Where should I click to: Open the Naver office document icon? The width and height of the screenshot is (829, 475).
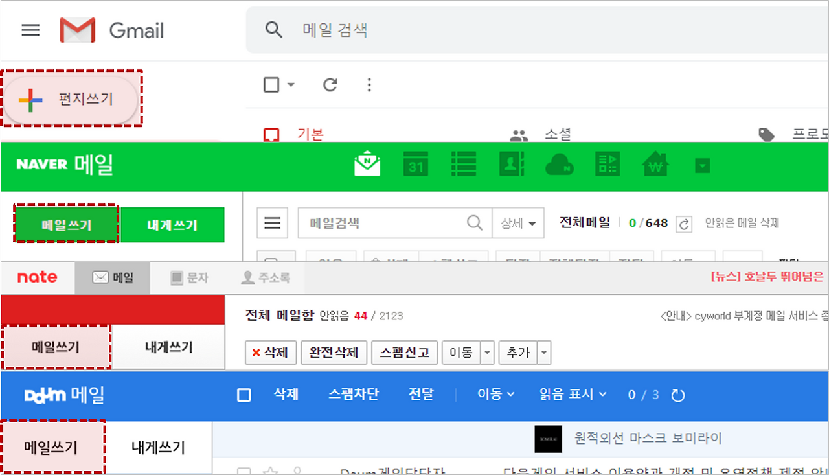pos(608,165)
